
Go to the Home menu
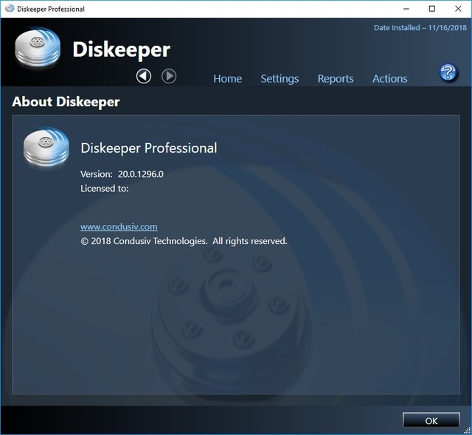[227, 79]
